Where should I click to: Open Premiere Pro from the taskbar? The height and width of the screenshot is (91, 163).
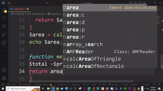130,89
